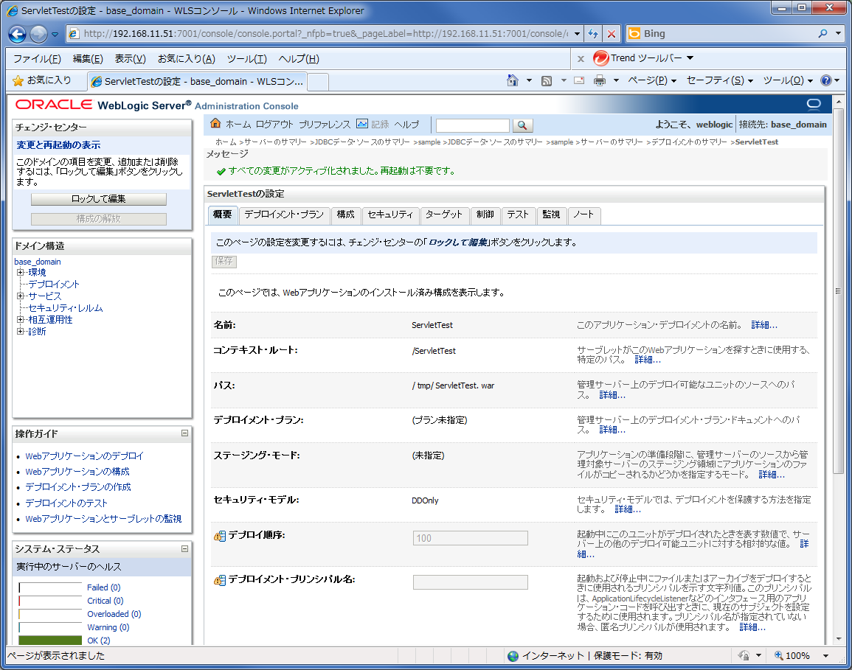Switch to the ノート tab
Viewport: 852px width, 670px height.
point(583,215)
